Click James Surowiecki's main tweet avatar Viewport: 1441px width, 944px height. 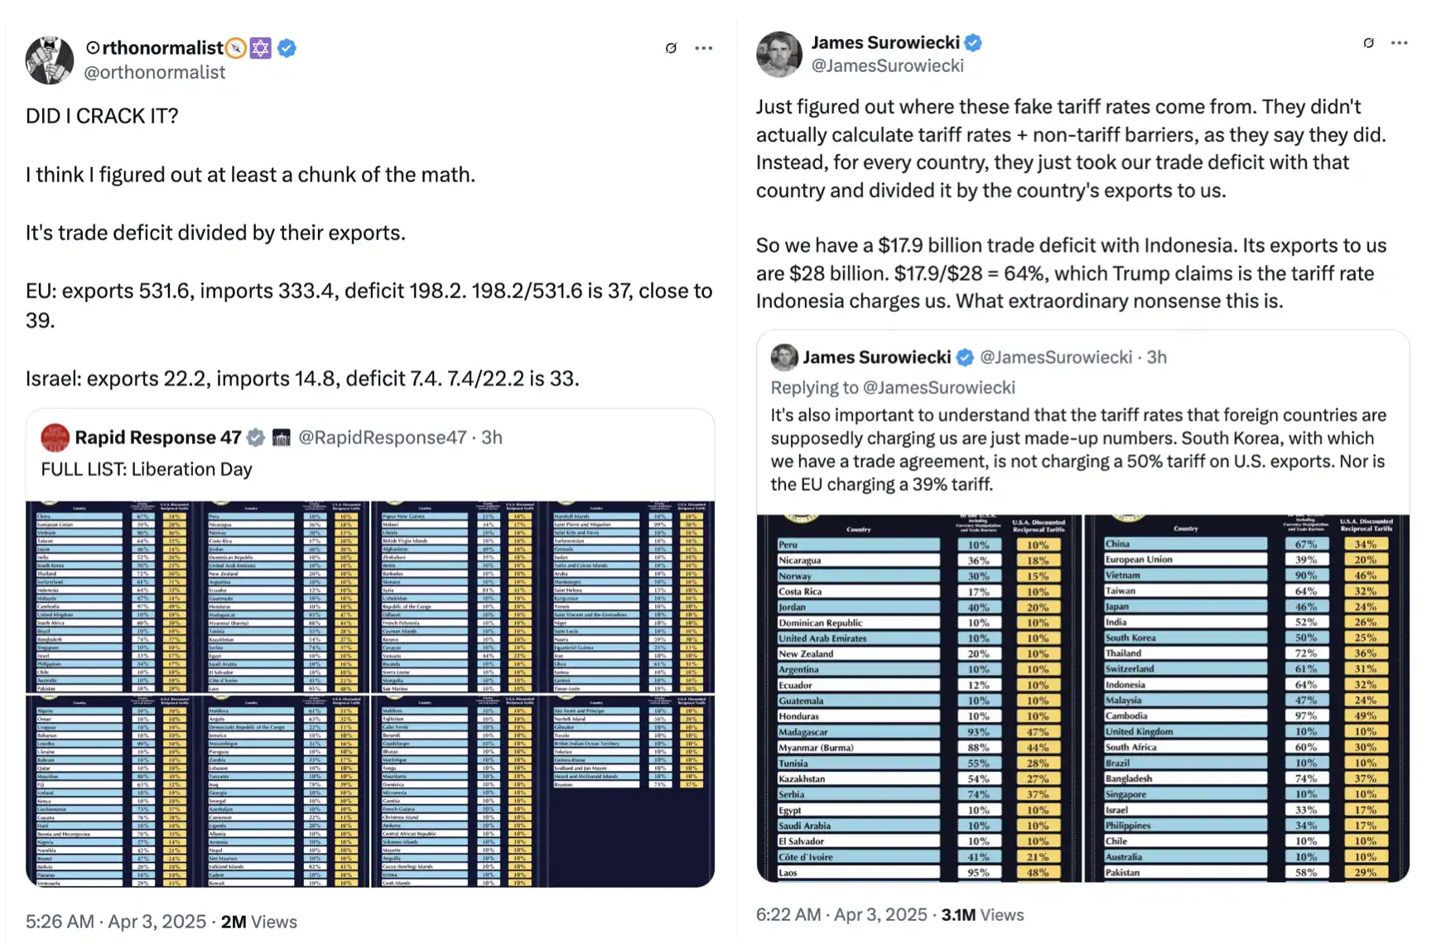click(x=779, y=55)
